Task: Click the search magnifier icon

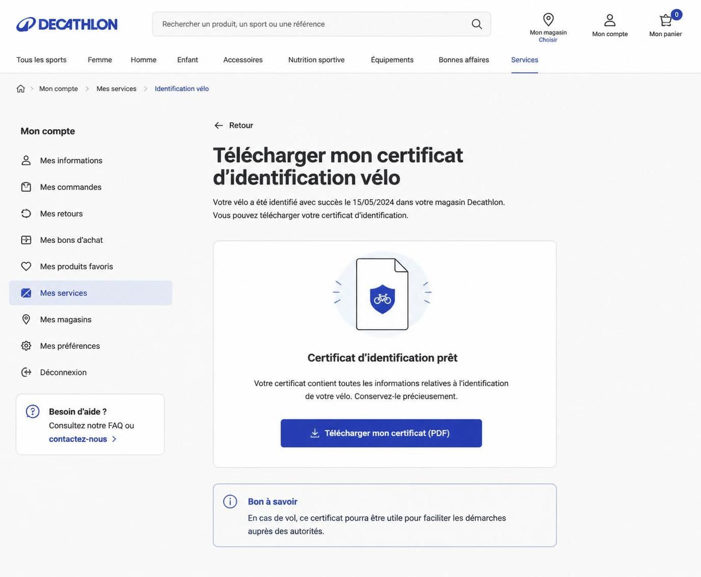Action: [x=477, y=24]
